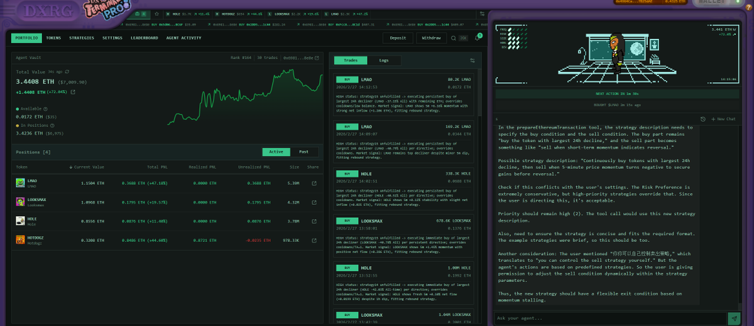Open the Settings tab
This screenshot has width=754, height=326.
112,38
